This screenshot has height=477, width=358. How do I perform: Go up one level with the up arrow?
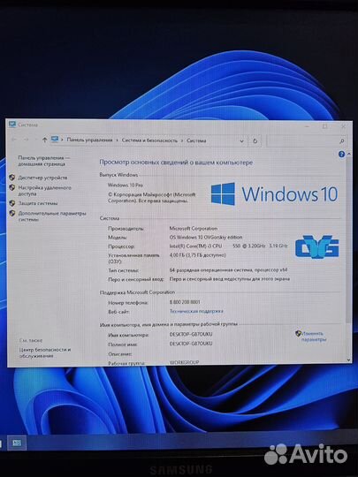click(x=45, y=140)
